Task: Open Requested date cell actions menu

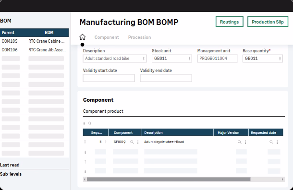Action: click(x=277, y=142)
